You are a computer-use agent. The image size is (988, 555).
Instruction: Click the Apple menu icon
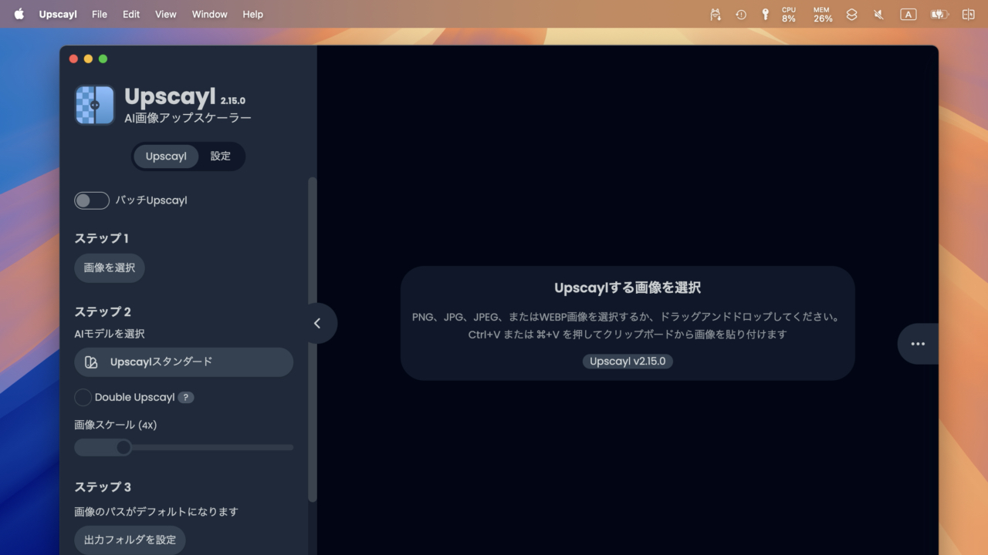tap(19, 14)
